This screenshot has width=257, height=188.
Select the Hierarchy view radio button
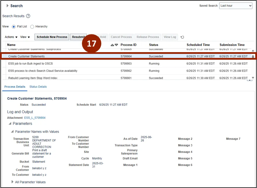[x=32, y=27]
